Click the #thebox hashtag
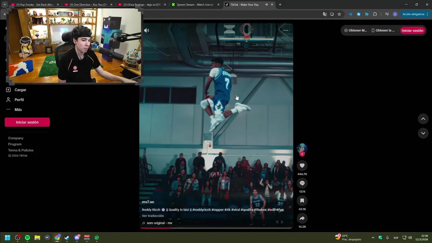This screenshot has height=243, width=432. [x=260, y=210]
